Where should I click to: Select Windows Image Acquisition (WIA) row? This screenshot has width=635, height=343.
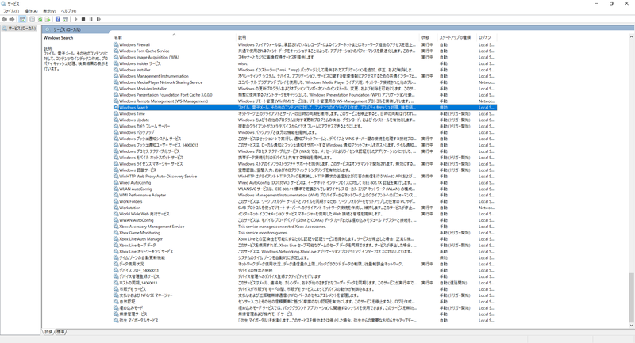305,57
